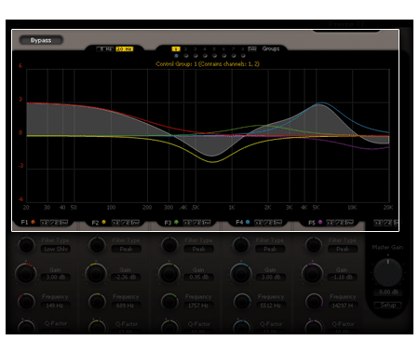Open F3 Peak filter type dropdown

click(x=198, y=249)
